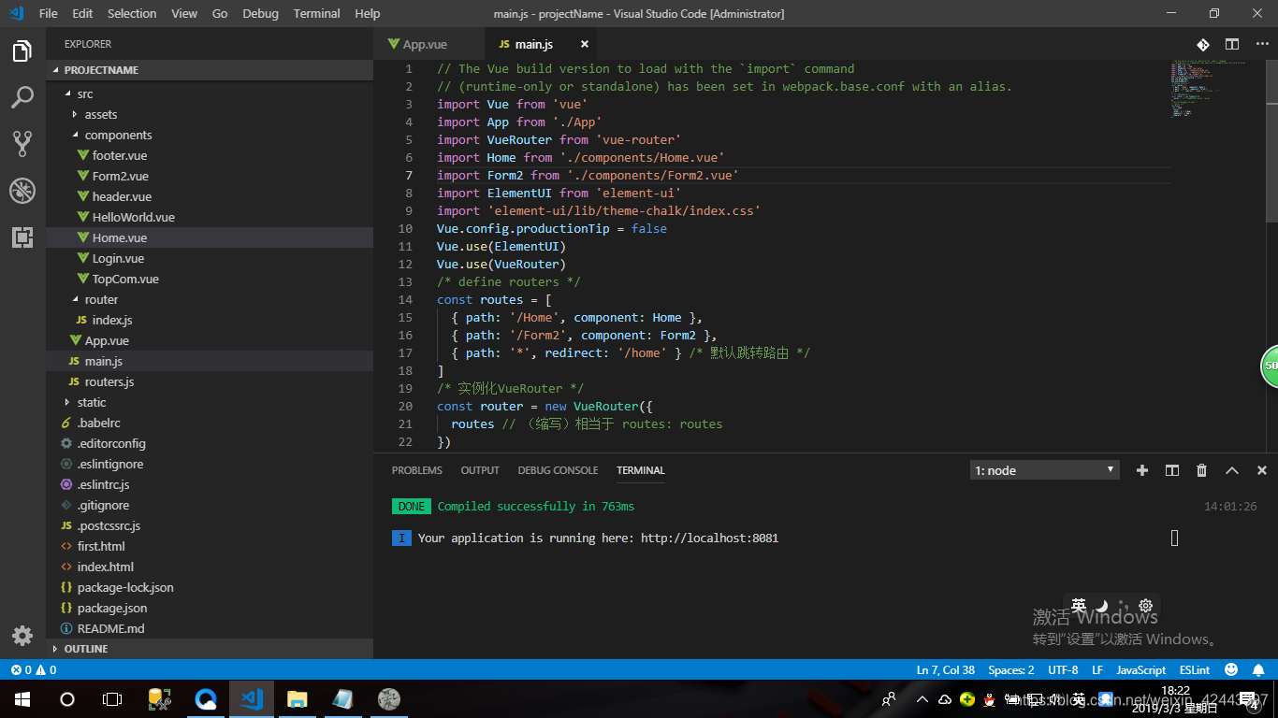Expand the assets folder
Screen dimensions: 1278x718
pos(75,115)
